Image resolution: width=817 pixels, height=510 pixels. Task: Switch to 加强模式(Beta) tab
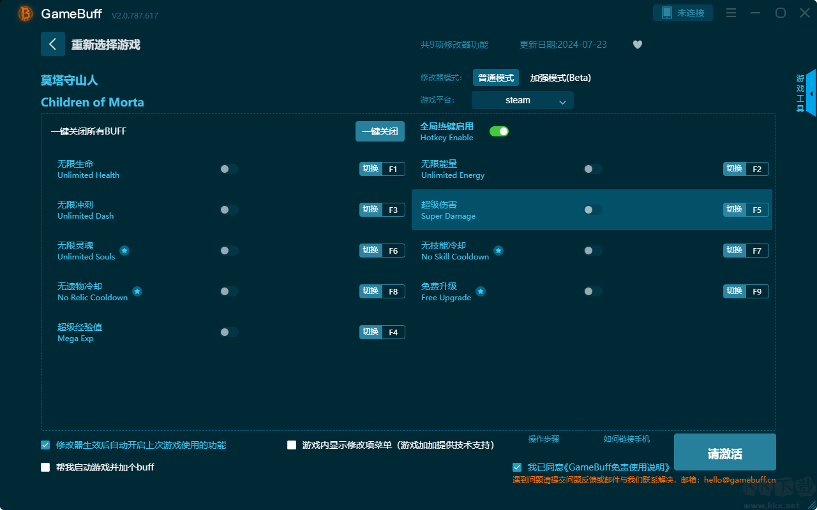560,78
